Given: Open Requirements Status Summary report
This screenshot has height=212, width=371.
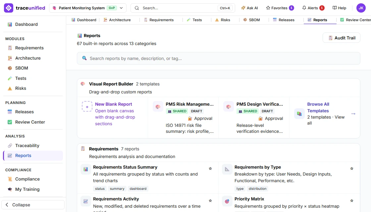Looking at the screenshot, I should [x=125, y=167].
